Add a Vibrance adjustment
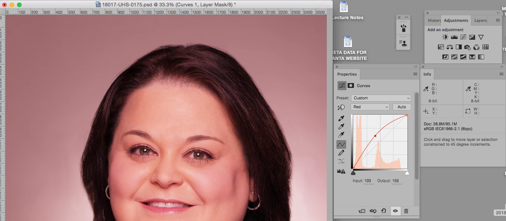This screenshot has width=506, height=221. tap(481, 37)
